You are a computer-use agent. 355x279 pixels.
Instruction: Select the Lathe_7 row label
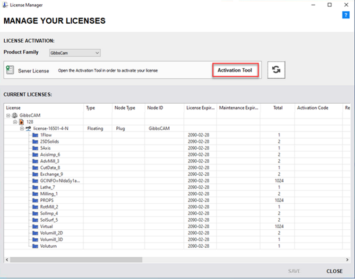click(48, 188)
